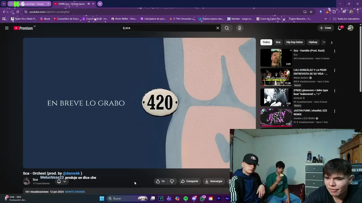Open JUSTIN FUNK remix thumbnail
Image resolution: width=362 pixels, height=203 pixels.
coord(276,118)
